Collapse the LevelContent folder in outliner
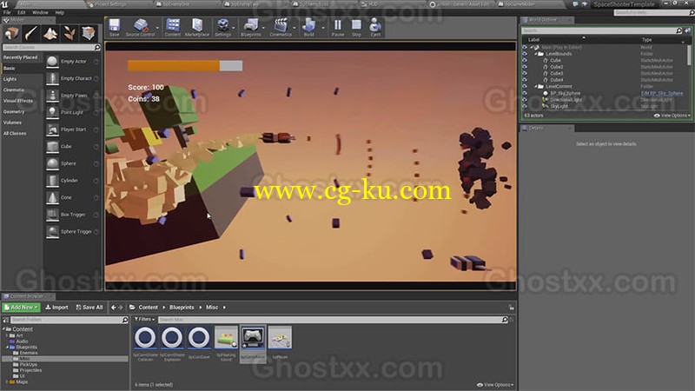The height and width of the screenshot is (391, 695). 535,86
